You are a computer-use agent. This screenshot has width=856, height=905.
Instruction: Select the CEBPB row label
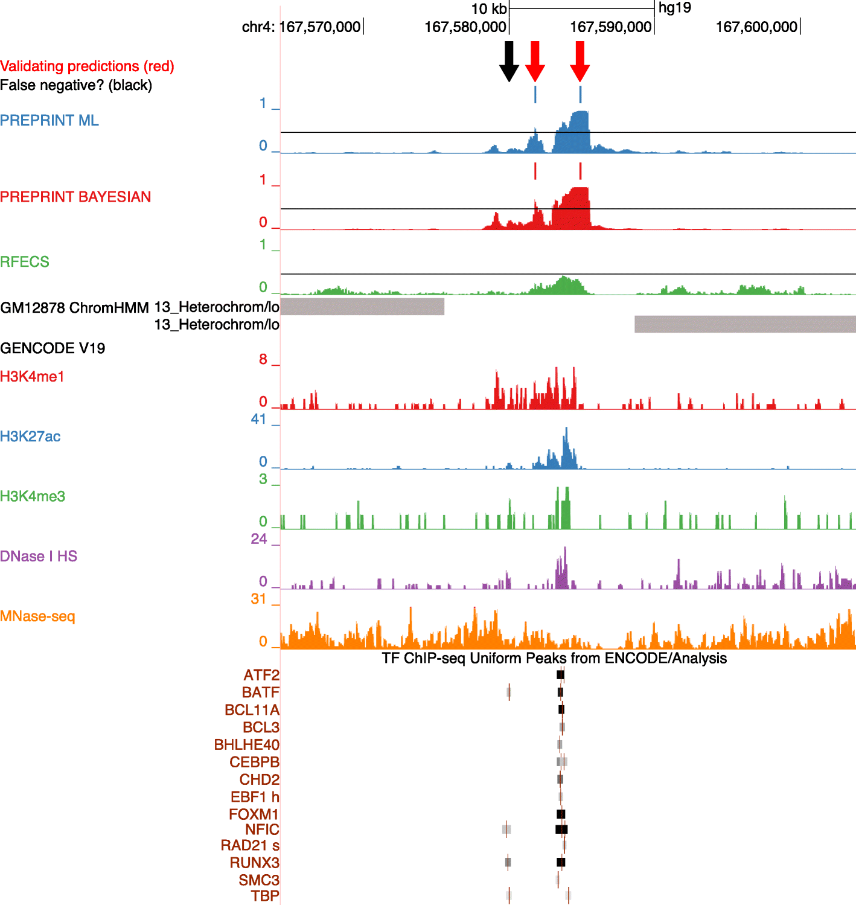(x=254, y=763)
